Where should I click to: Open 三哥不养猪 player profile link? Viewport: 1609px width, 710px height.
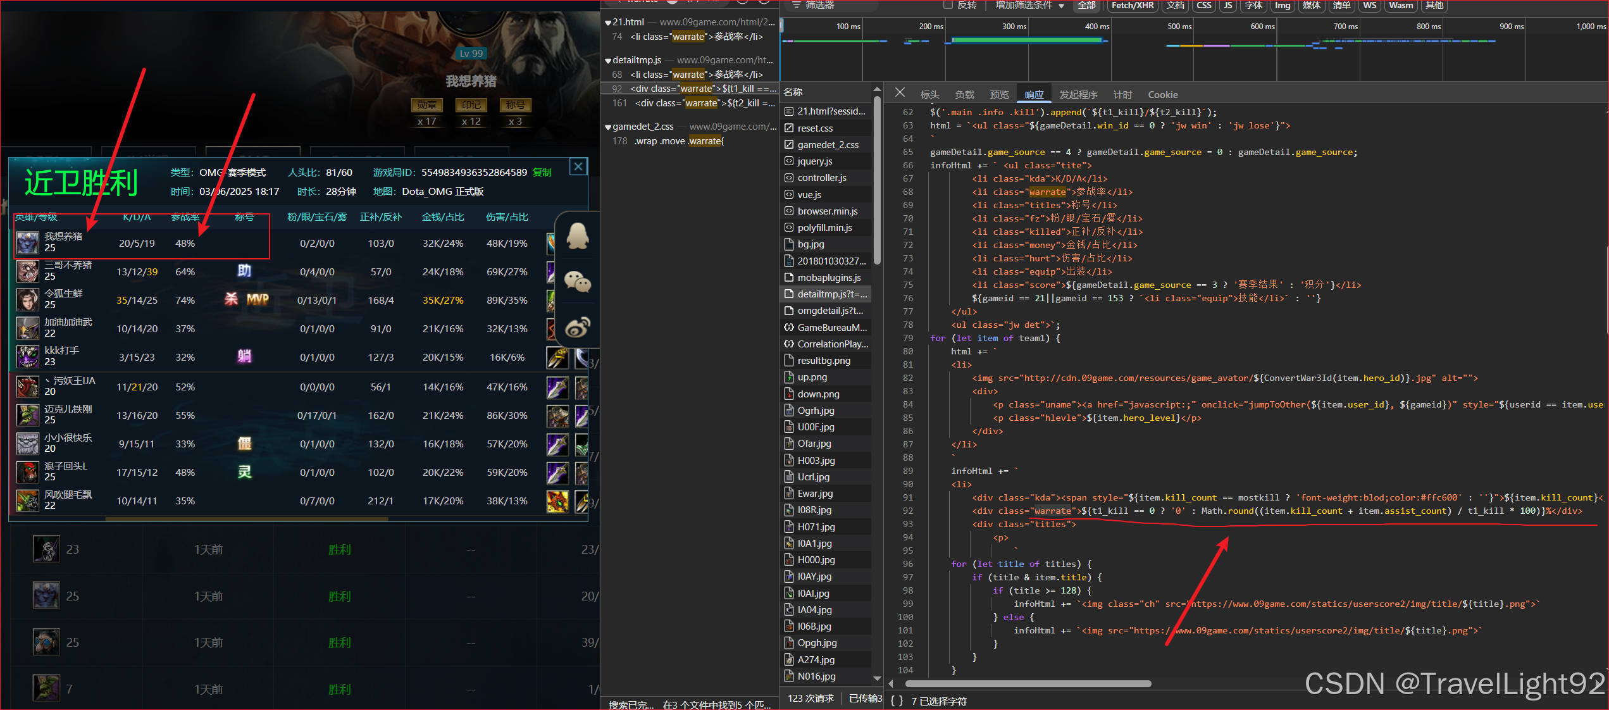click(x=68, y=265)
